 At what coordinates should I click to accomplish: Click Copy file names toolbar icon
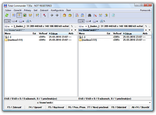(106, 15)
